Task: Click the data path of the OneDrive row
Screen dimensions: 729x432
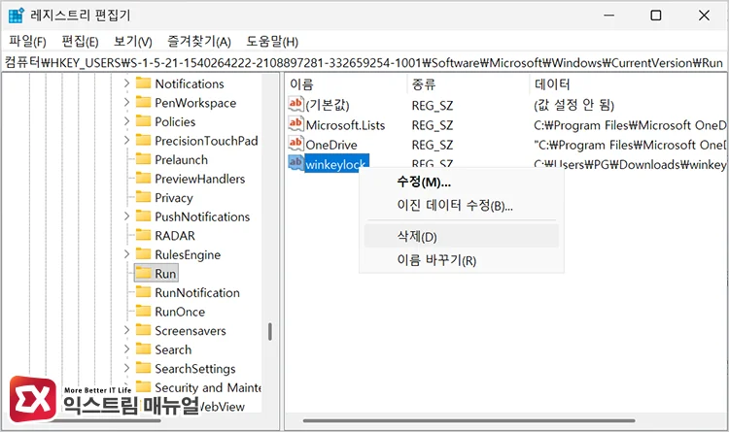Action: click(x=630, y=145)
